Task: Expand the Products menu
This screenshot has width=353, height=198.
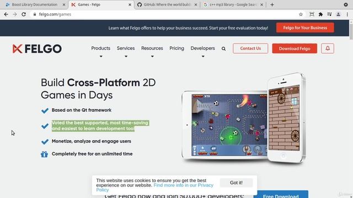Action: pyautogui.click(x=100, y=48)
